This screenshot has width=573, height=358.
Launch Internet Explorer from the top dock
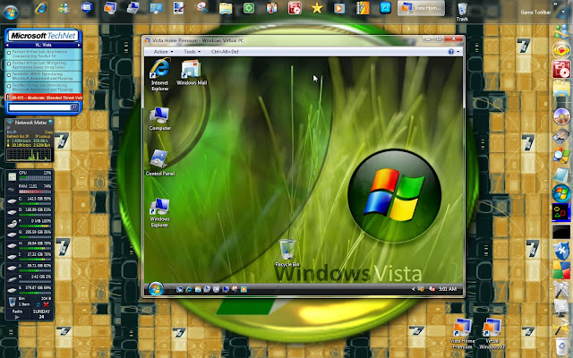(41, 8)
